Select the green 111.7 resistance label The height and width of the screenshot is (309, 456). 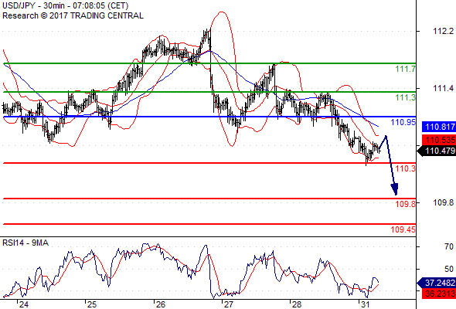click(406, 70)
